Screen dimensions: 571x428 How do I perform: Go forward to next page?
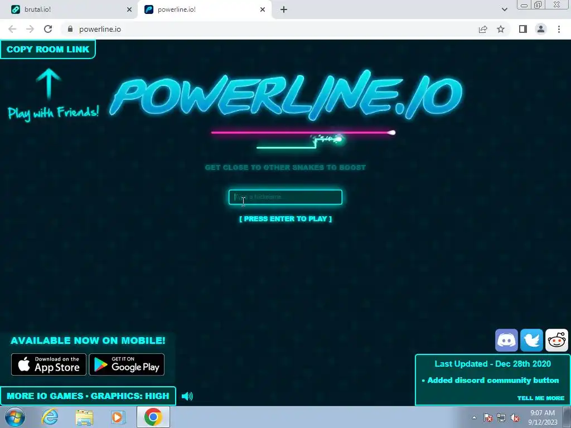(30, 29)
